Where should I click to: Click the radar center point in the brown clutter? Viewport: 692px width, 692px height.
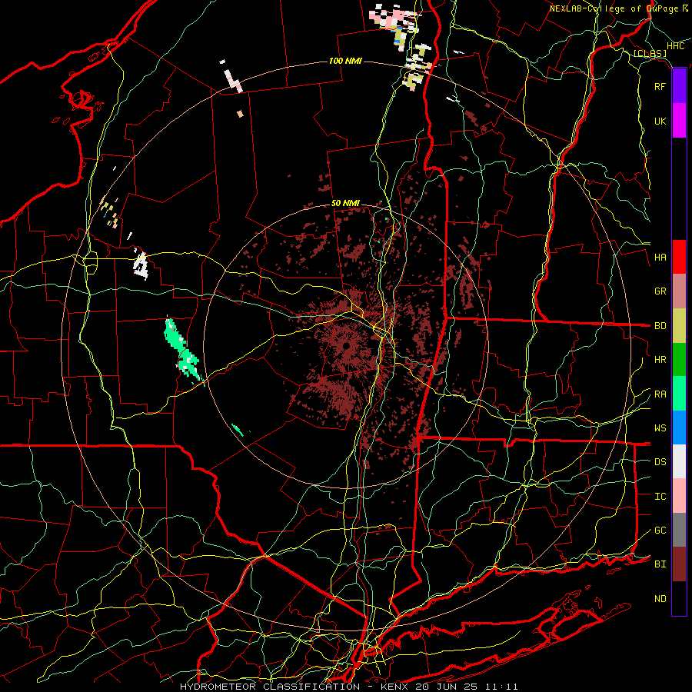tap(346, 345)
